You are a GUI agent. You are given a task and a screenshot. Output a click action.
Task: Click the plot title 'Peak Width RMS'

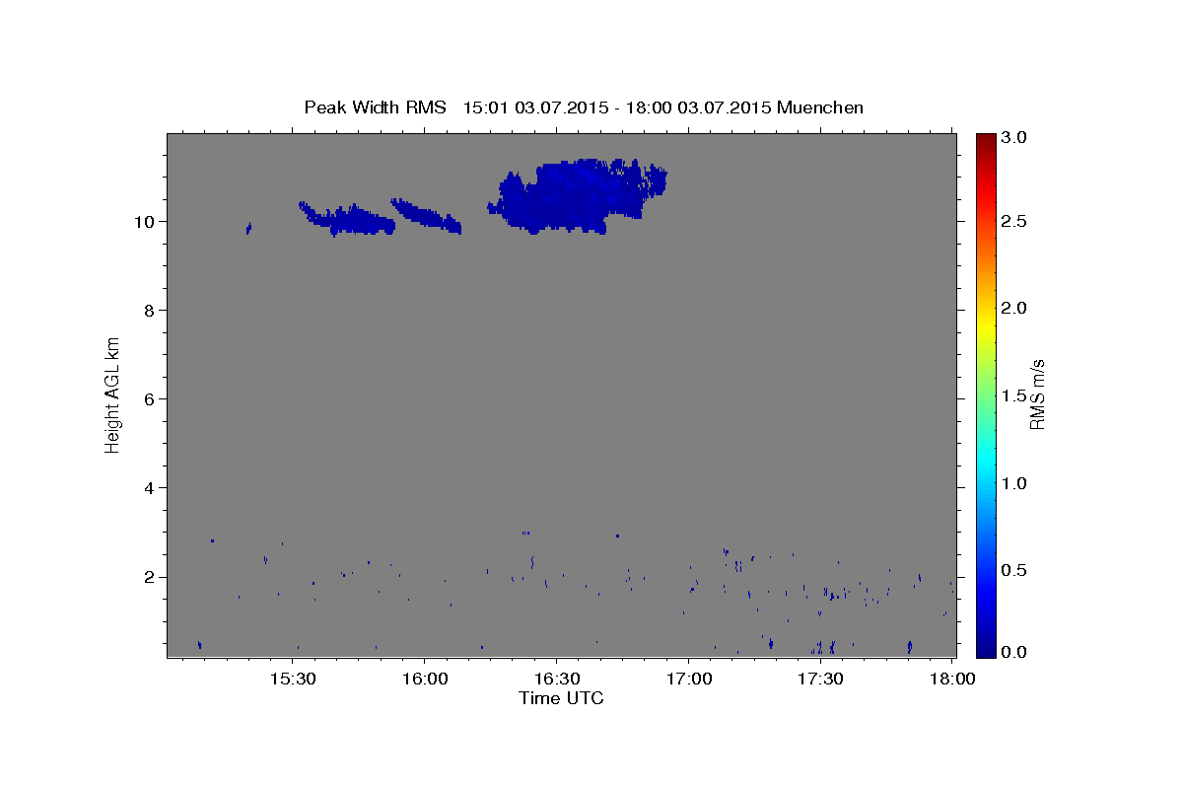tap(375, 108)
